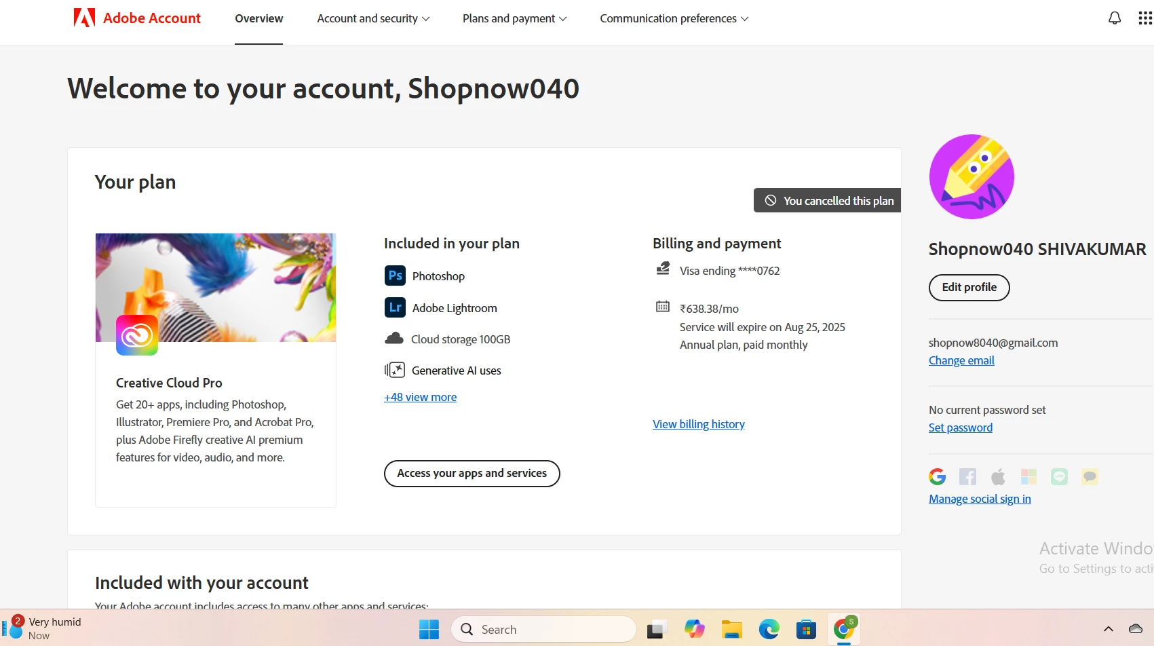
Task: Switch to Chrome in the taskbar
Action: point(844,629)
